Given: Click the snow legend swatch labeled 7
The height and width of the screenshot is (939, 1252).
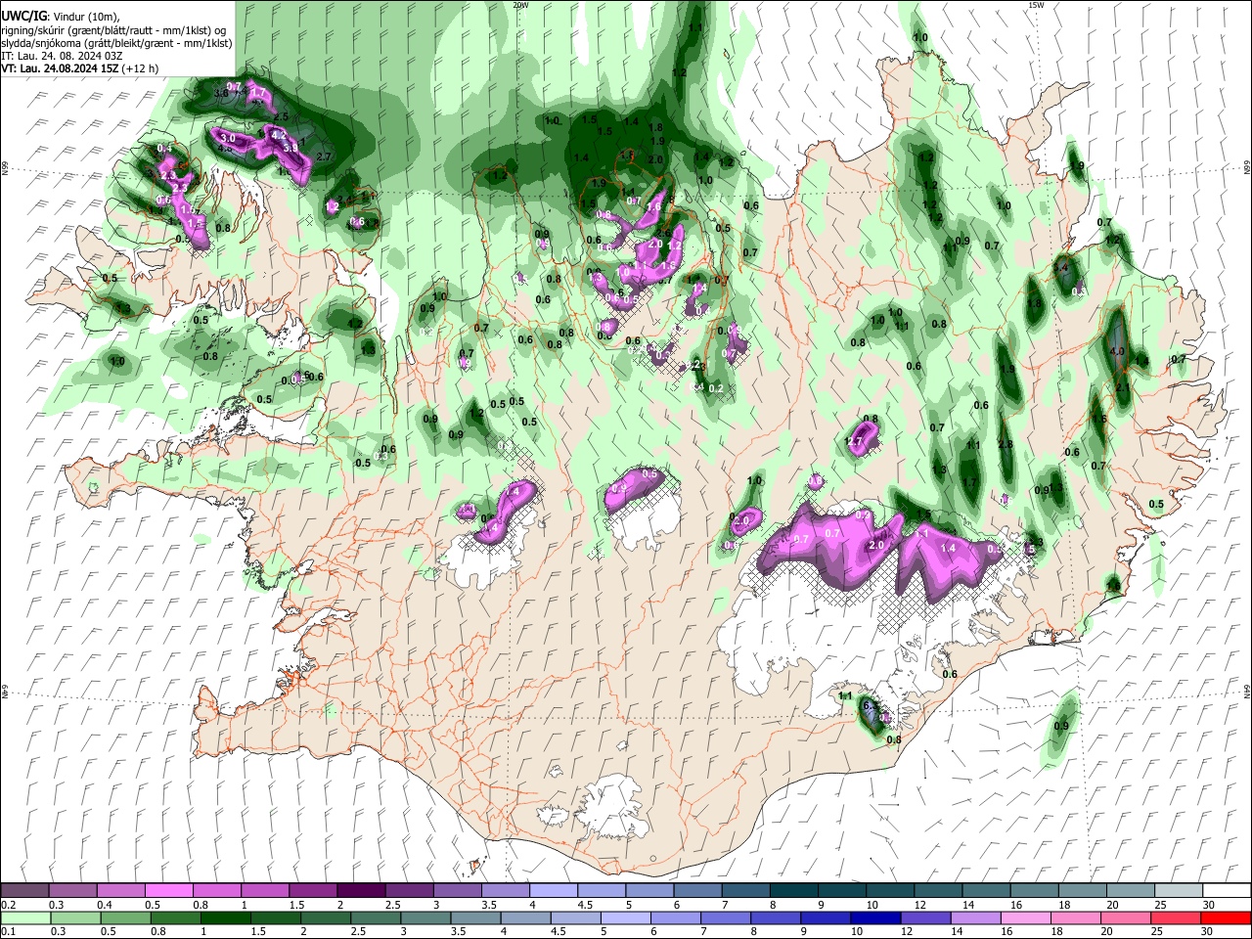Looking at the screenshot, I should pyautogui.click(x=744, y=890).
